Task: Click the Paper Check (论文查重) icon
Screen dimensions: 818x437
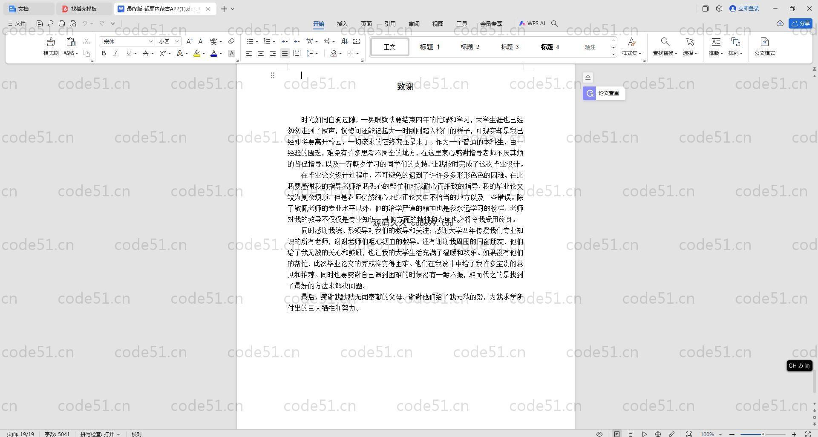Action: click(x=590, y=93)
